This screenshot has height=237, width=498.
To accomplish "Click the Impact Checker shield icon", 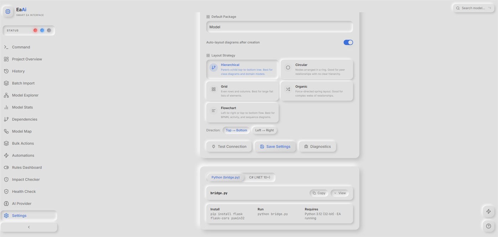I will 6,179.
